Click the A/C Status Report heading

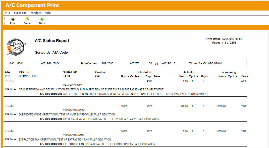pyautogui.click(x=52, y=41)
